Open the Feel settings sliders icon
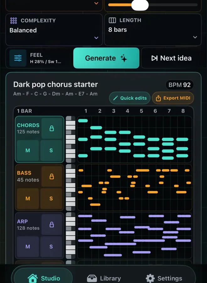207x283 pixels. 18,58
